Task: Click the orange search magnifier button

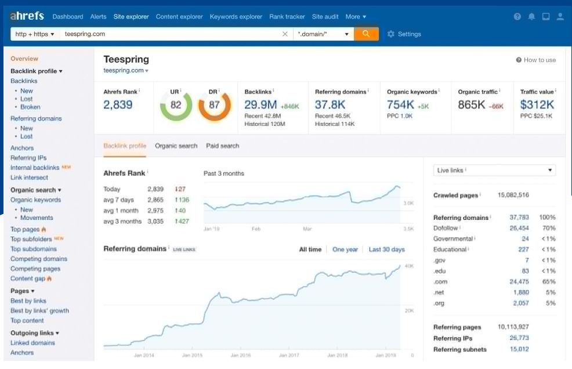Action: tap(366, 34)
